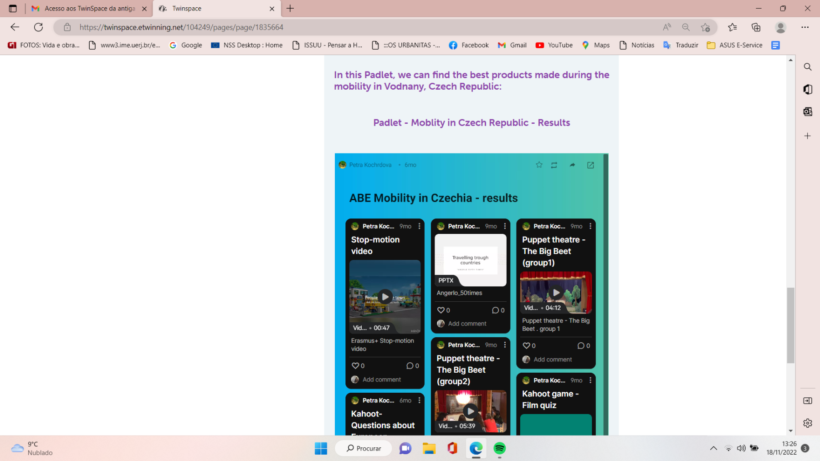Open comments count on Angerlo_50times post
Viewport: 820px width, 461px height.
tap(498, 310)
